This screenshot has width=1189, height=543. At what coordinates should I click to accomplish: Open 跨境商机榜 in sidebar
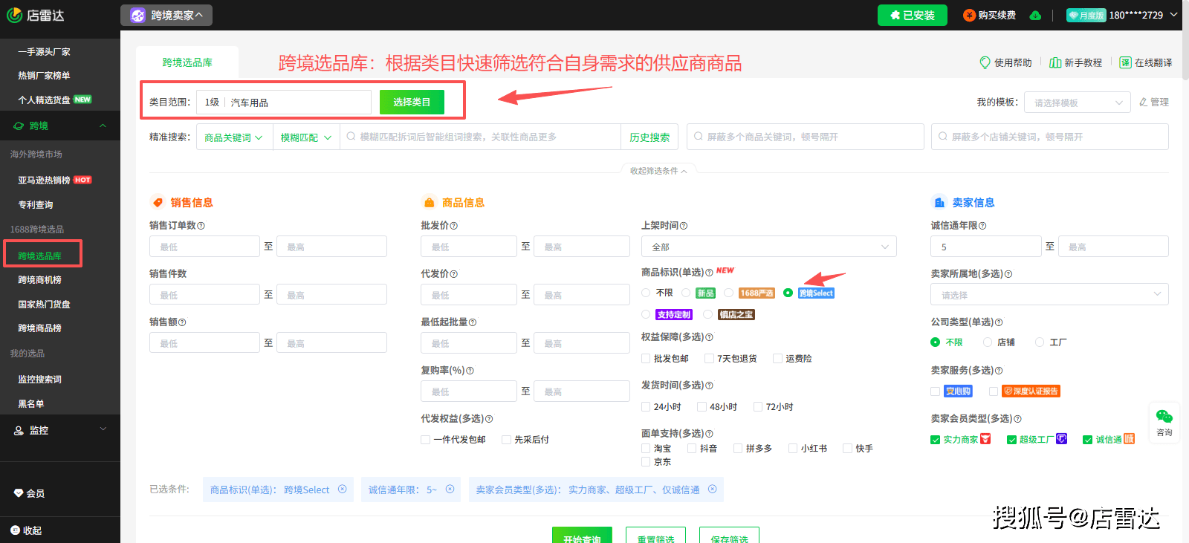tap(39, 280)
